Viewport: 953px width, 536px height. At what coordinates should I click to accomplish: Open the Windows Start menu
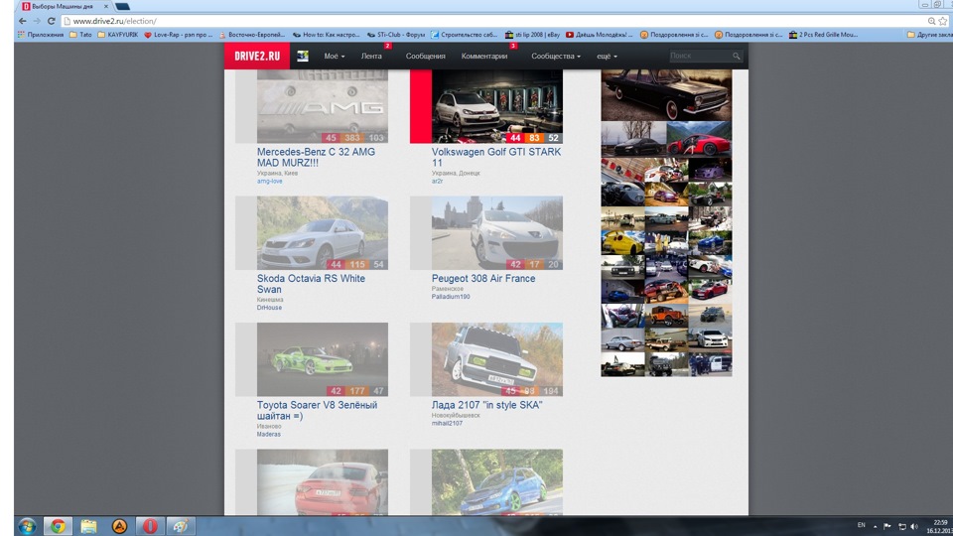coord(27,526)
